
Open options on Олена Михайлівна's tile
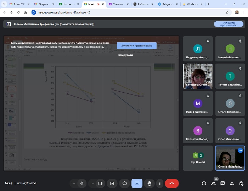pos(240,151)
